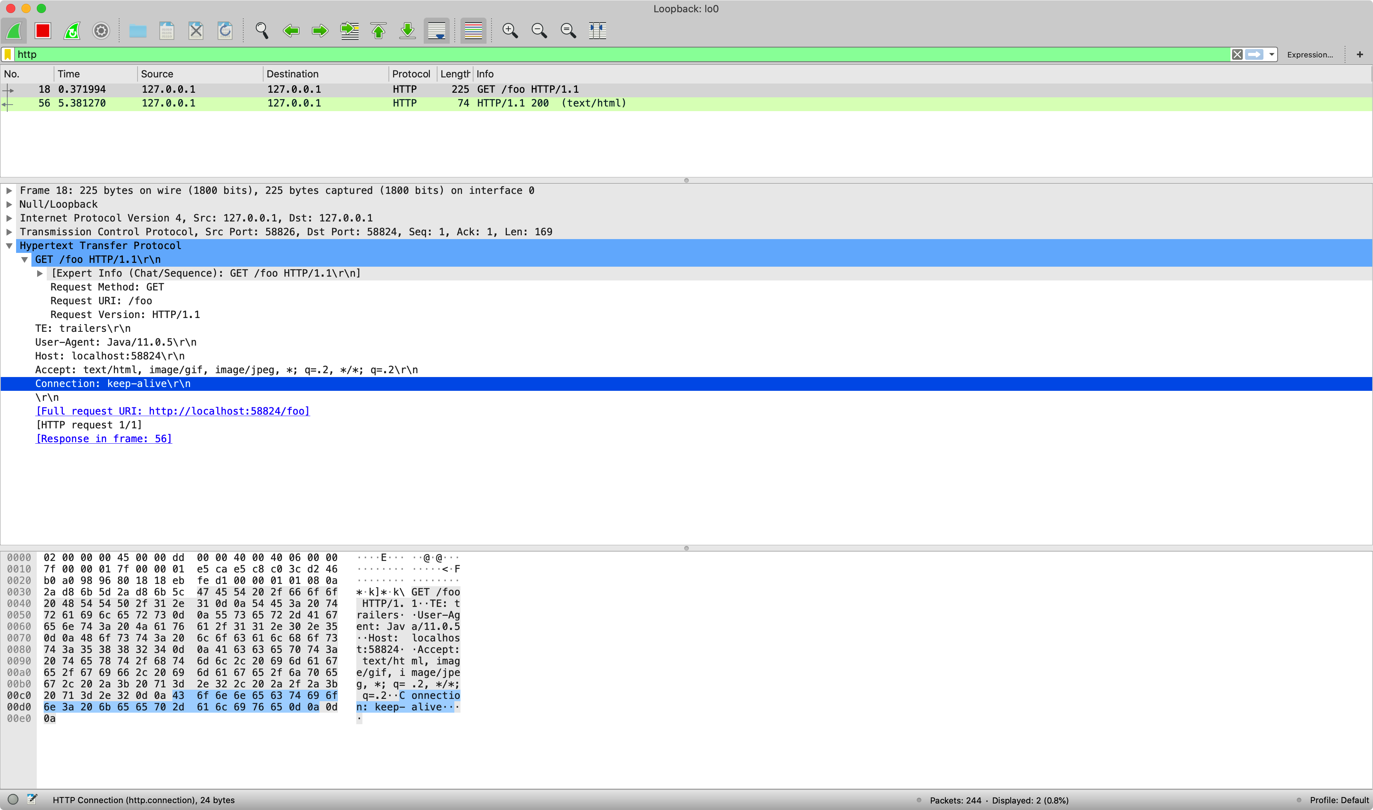This screenshot has height=810, width=1373.
Task: Jump to the last packet
Action: pos(407,31)
